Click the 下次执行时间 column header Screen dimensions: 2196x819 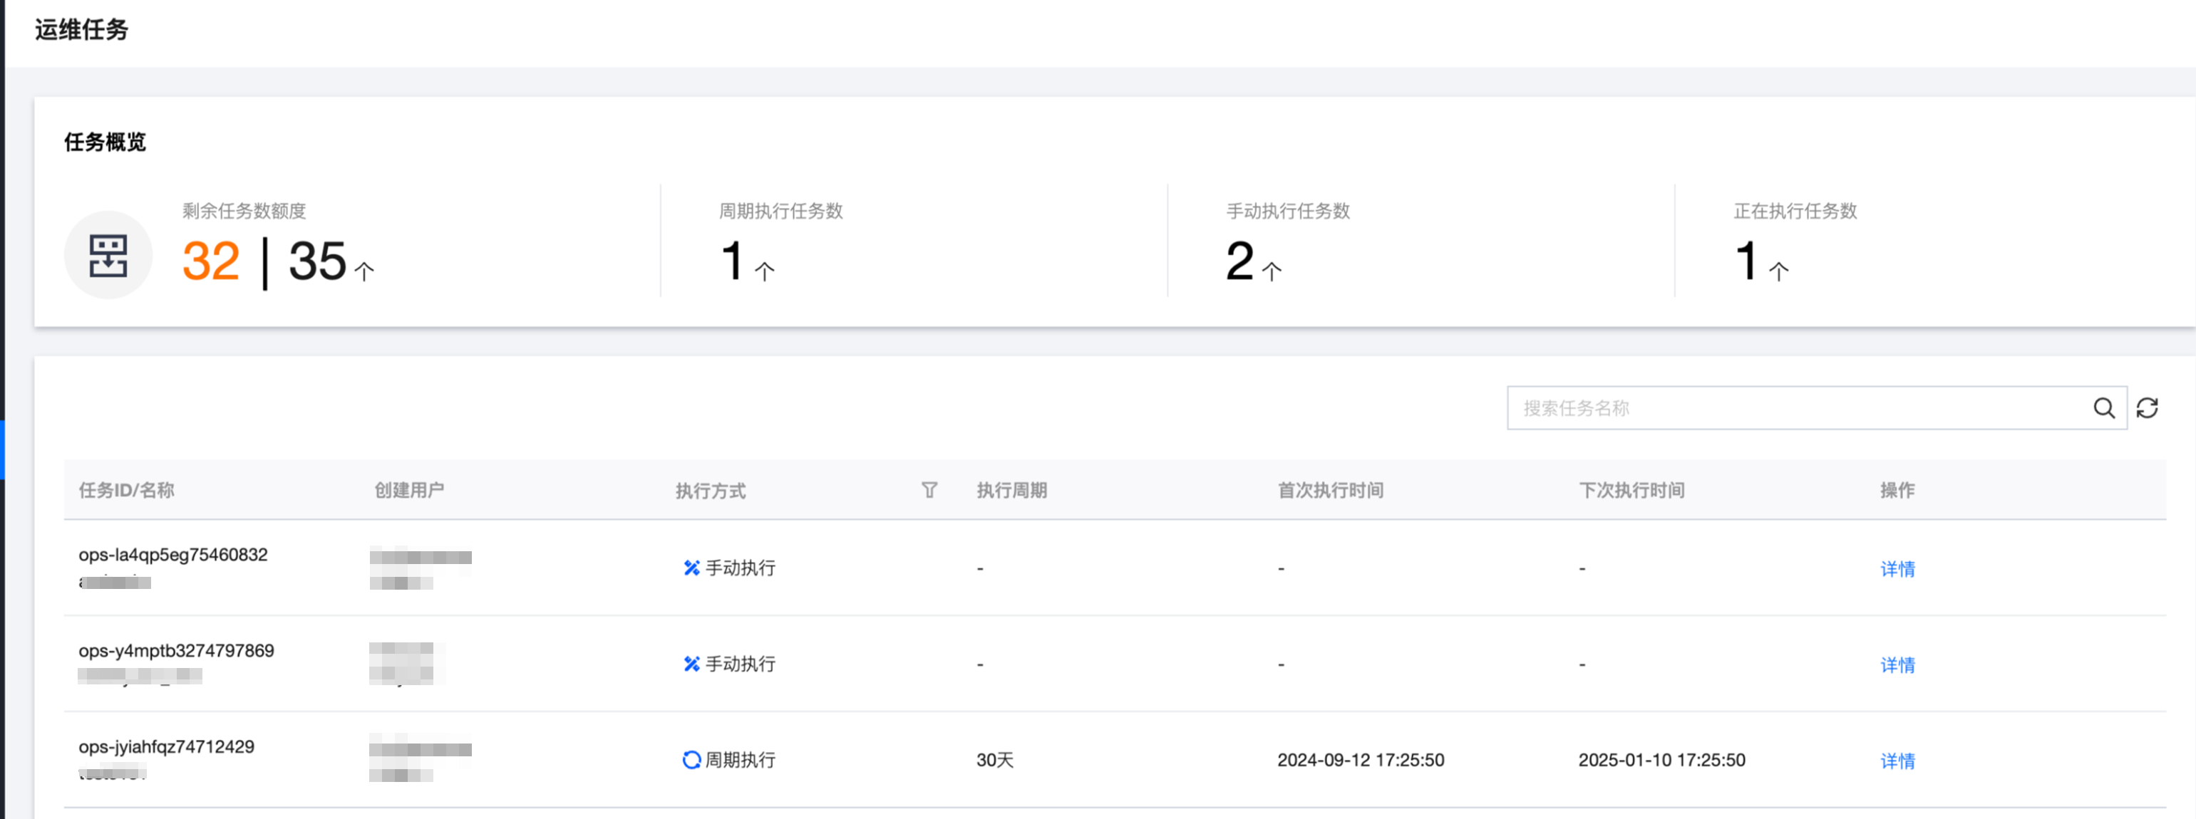tap(1631, 491)
